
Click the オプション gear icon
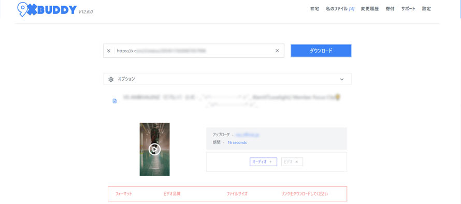pyautogui.click(x=111, y=79)
